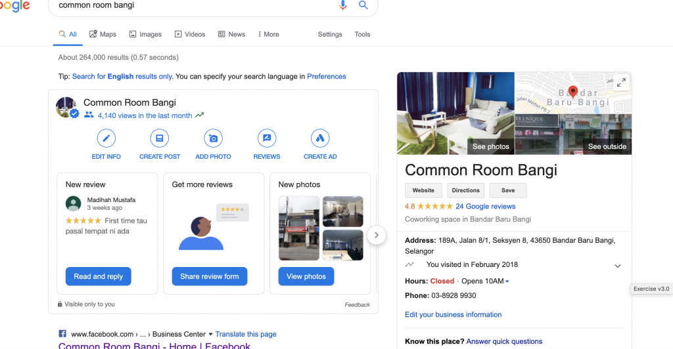
Task: Switch to the Images tab
Action: pyautogui.click(x=145, y=34)
